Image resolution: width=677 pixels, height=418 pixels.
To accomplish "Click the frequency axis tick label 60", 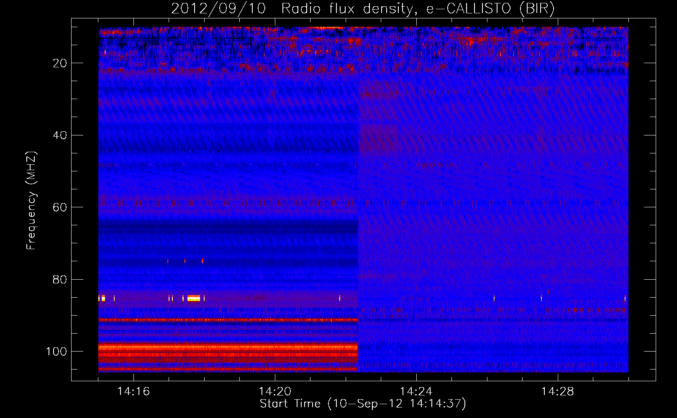I will (60, 207).
